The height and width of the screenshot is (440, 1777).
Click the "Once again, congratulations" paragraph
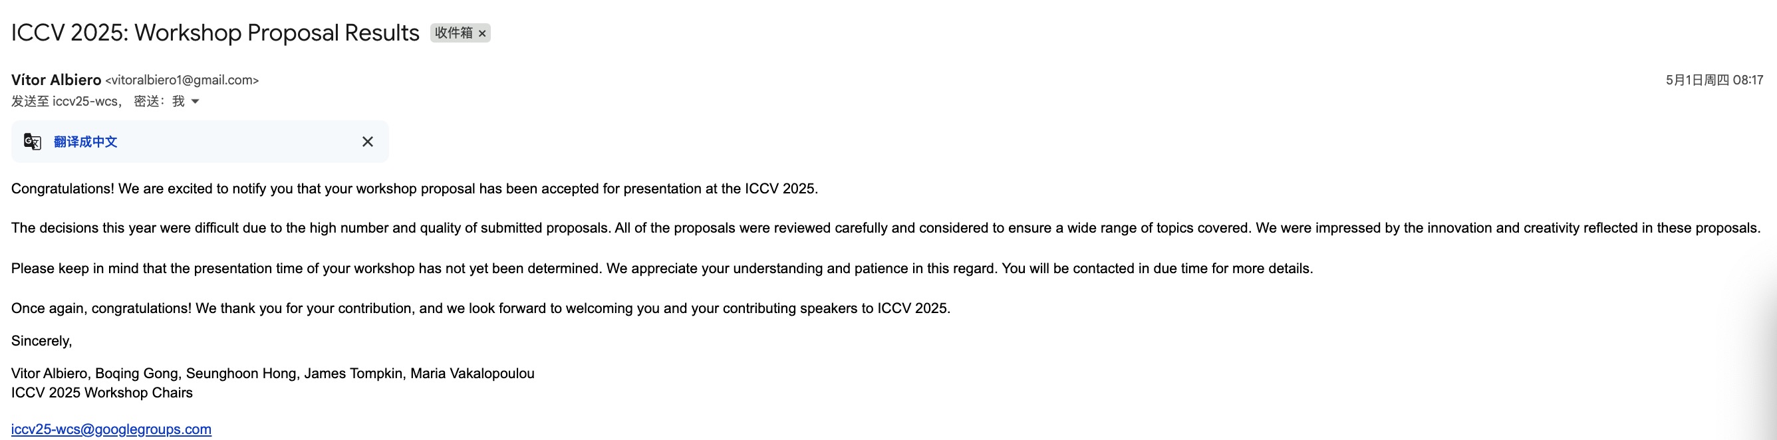coord(480,308)
